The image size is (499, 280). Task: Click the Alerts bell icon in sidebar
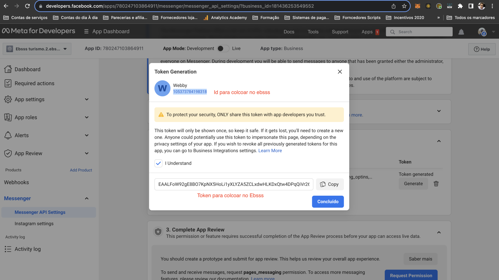click(8, 135)
